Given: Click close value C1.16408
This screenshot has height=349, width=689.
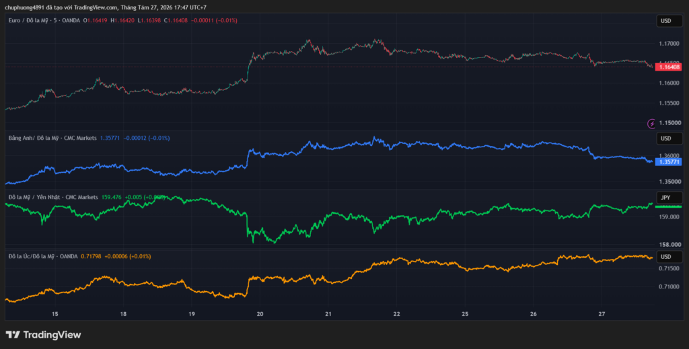Looking at the screenshot, I should [176, 20].
